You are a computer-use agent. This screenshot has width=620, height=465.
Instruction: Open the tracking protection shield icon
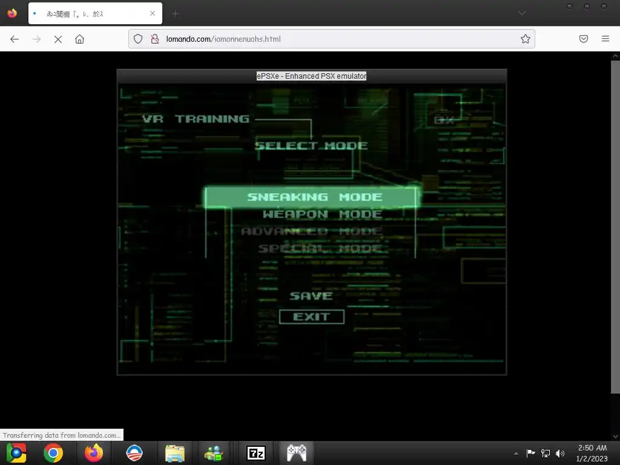click(x=138, y=39)
